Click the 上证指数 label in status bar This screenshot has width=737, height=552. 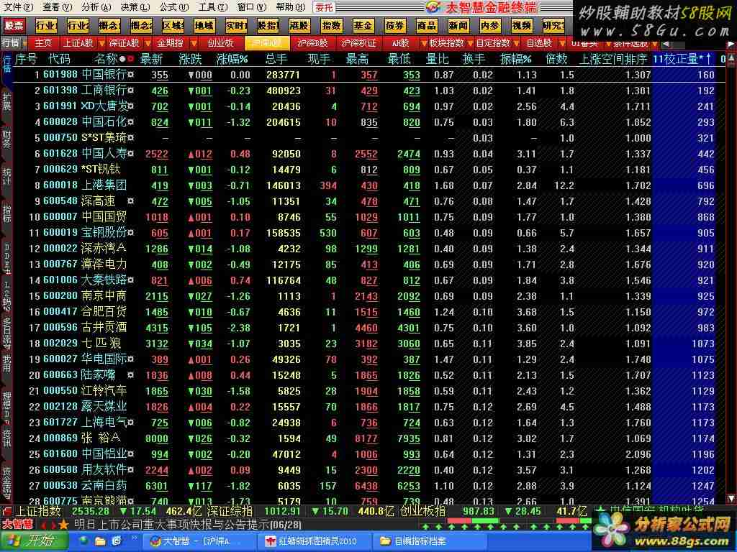click(39, 511)
